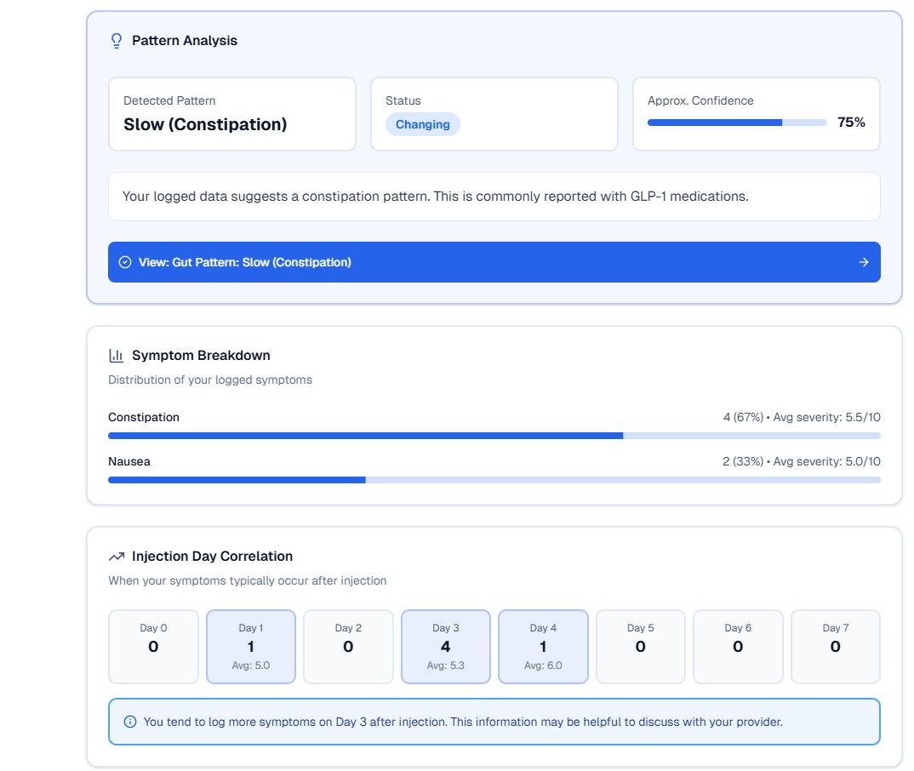Select the Day 4 tile with Avg 6.0

click(x=543, y=646)
